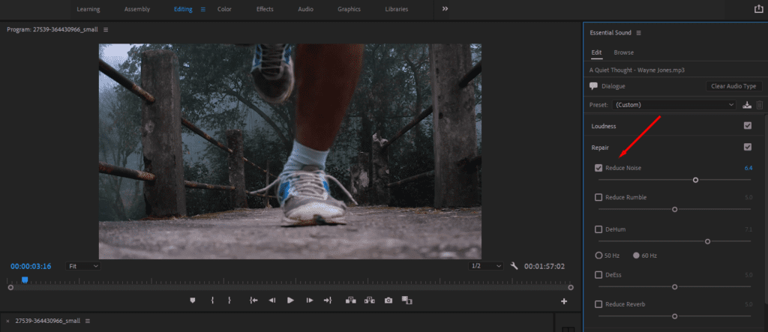Go to In point

point(253,301)
